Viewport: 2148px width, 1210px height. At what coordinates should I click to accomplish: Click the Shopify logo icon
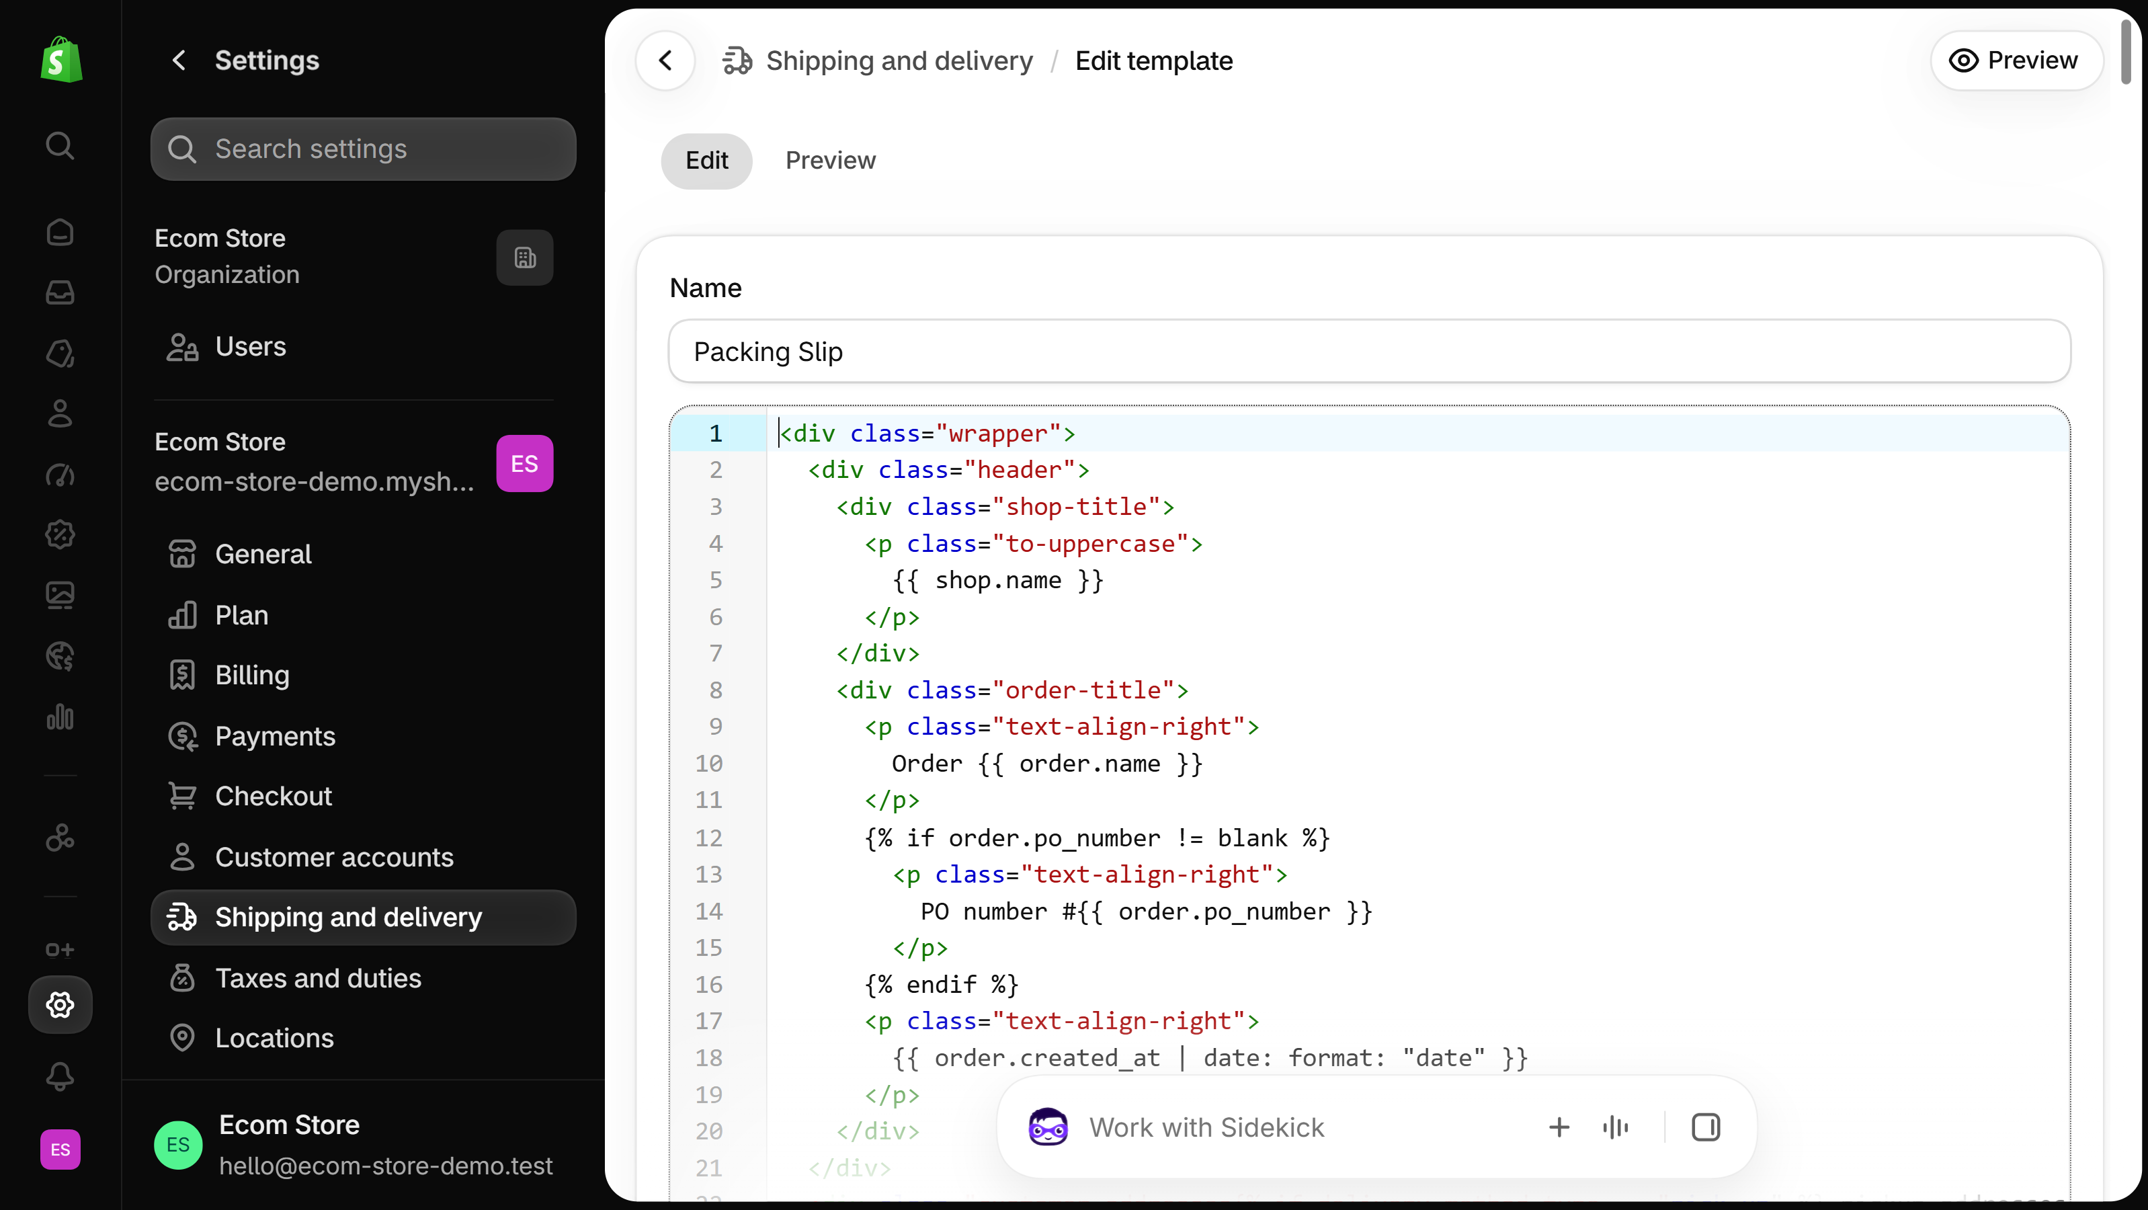pyautogui.click(x=61, y=60)
